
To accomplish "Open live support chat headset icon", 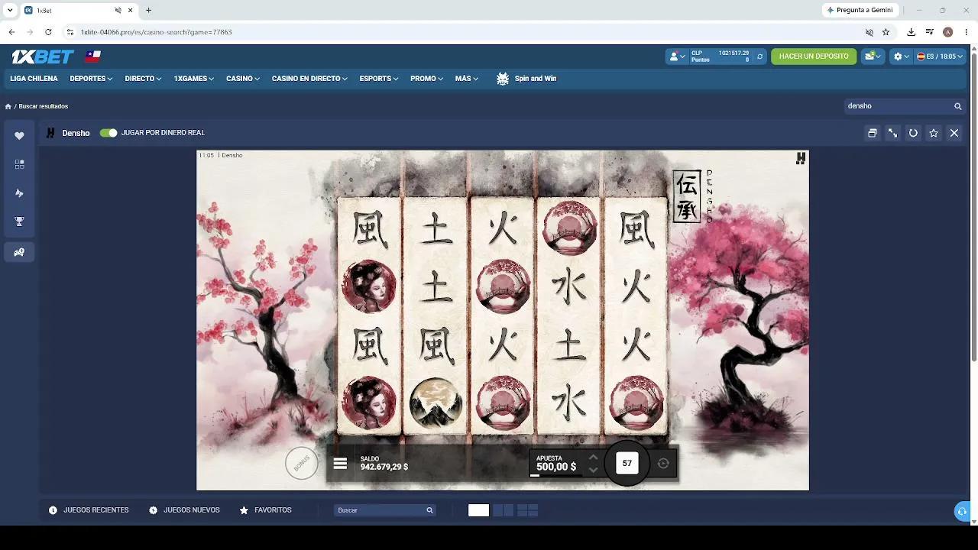I will pos(963,511).
